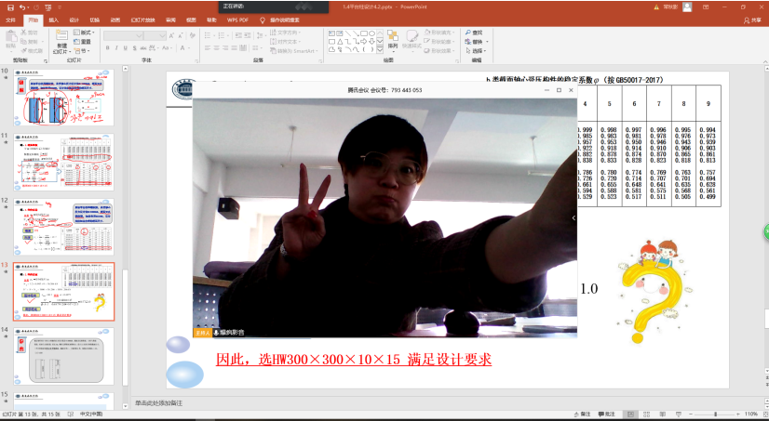Click the Redo icon in quick access toolbar
This screenshot has height=421, width=769.
click(x=36, y=7)
